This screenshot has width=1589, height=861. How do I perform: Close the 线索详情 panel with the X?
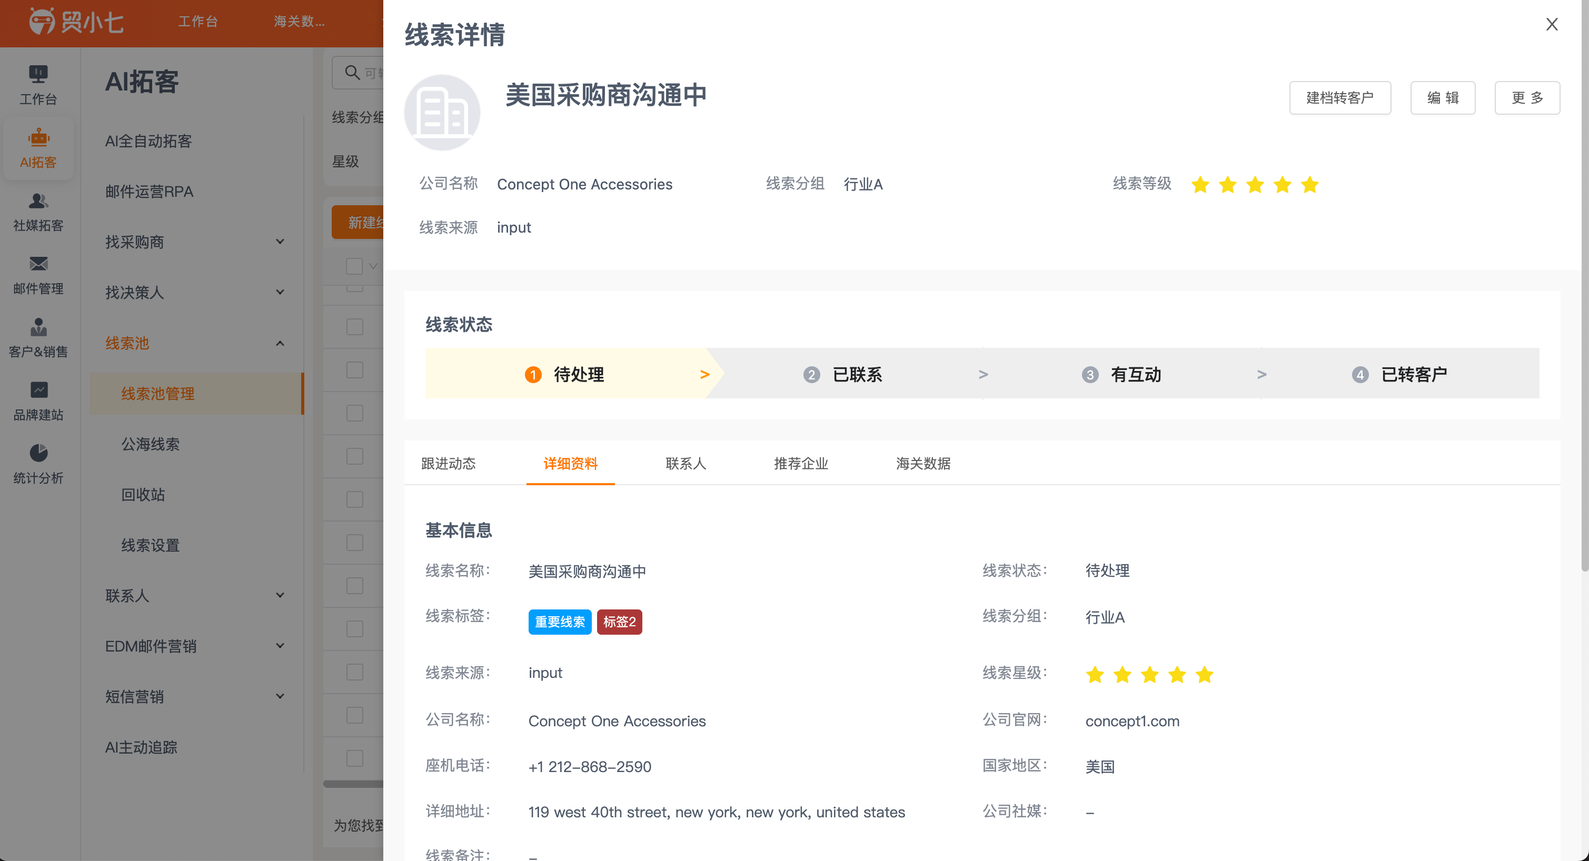coord(1552,24)
